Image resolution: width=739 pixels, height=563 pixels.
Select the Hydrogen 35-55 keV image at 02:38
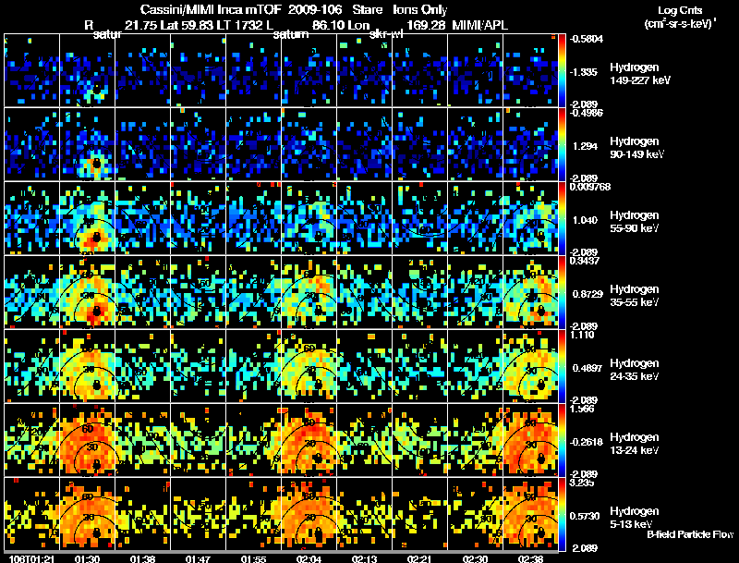(530, 292)
